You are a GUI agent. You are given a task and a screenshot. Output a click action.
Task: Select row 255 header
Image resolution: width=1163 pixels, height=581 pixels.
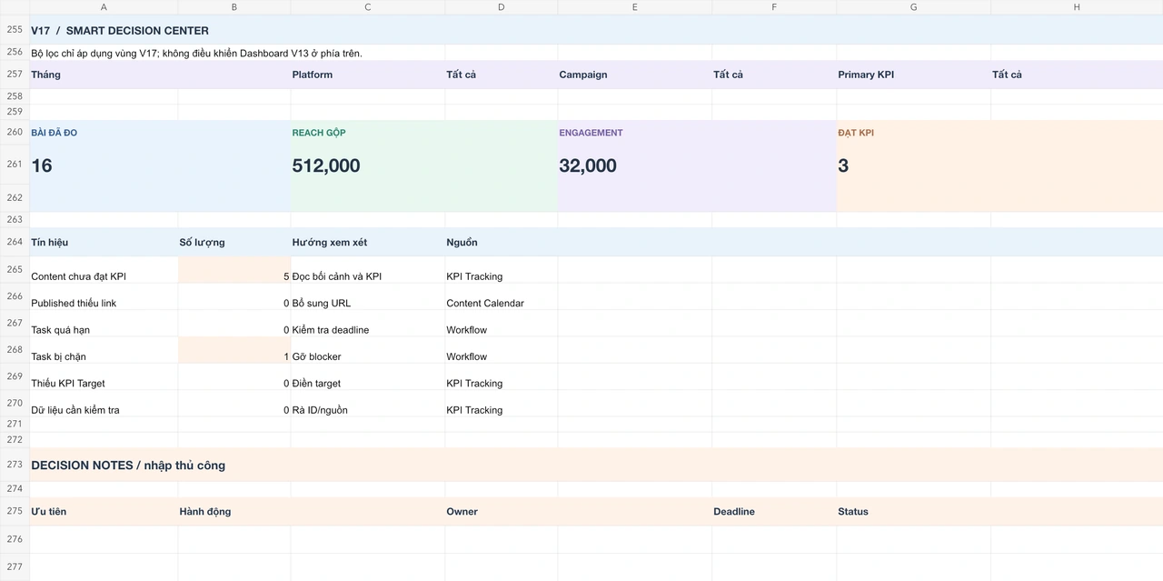click(15, 30)
